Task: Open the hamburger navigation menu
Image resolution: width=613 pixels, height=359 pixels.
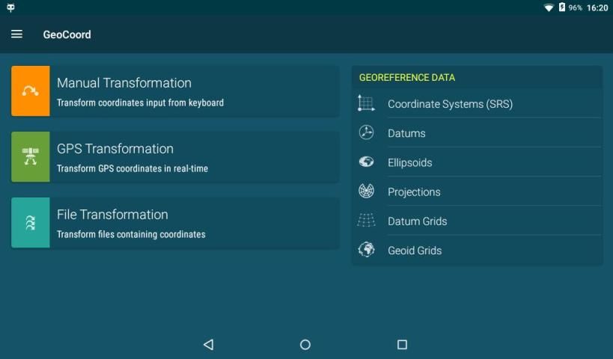Action: [16, 34]
